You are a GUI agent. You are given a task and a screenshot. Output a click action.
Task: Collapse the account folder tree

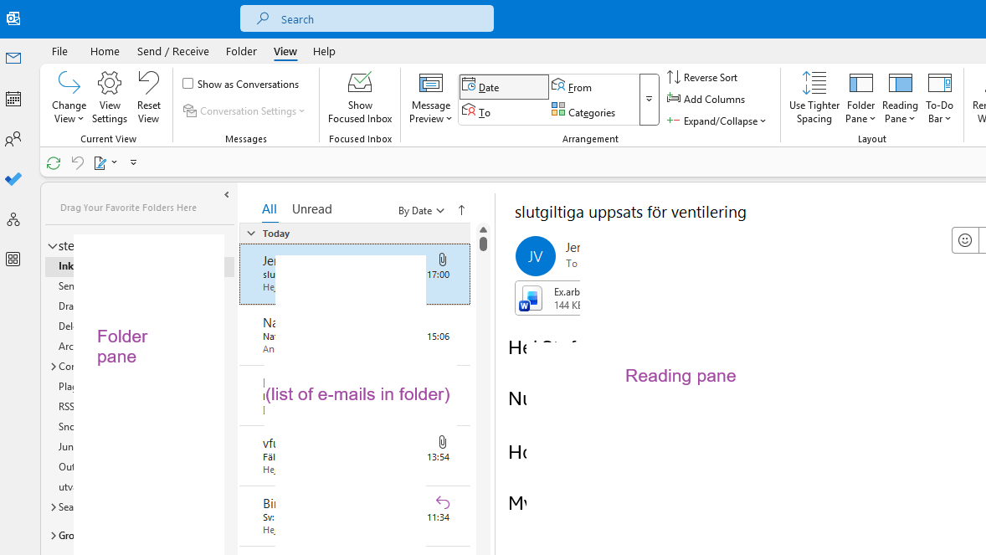pyautogui.click(x=52, y=246)
